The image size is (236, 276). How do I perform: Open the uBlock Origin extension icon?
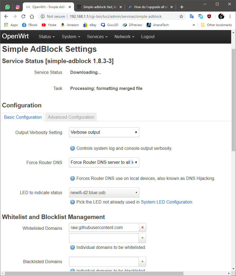point(209,16)
